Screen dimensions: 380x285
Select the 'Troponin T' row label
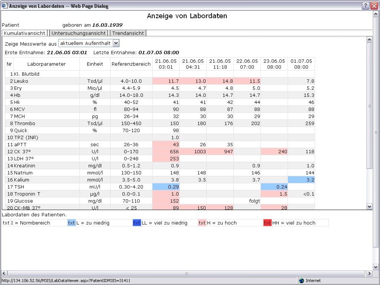coord(27,194)
